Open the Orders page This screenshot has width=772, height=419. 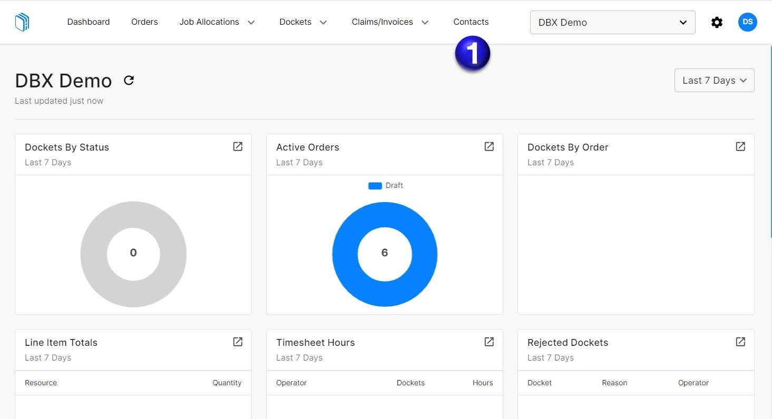click(x=144, y=22)
